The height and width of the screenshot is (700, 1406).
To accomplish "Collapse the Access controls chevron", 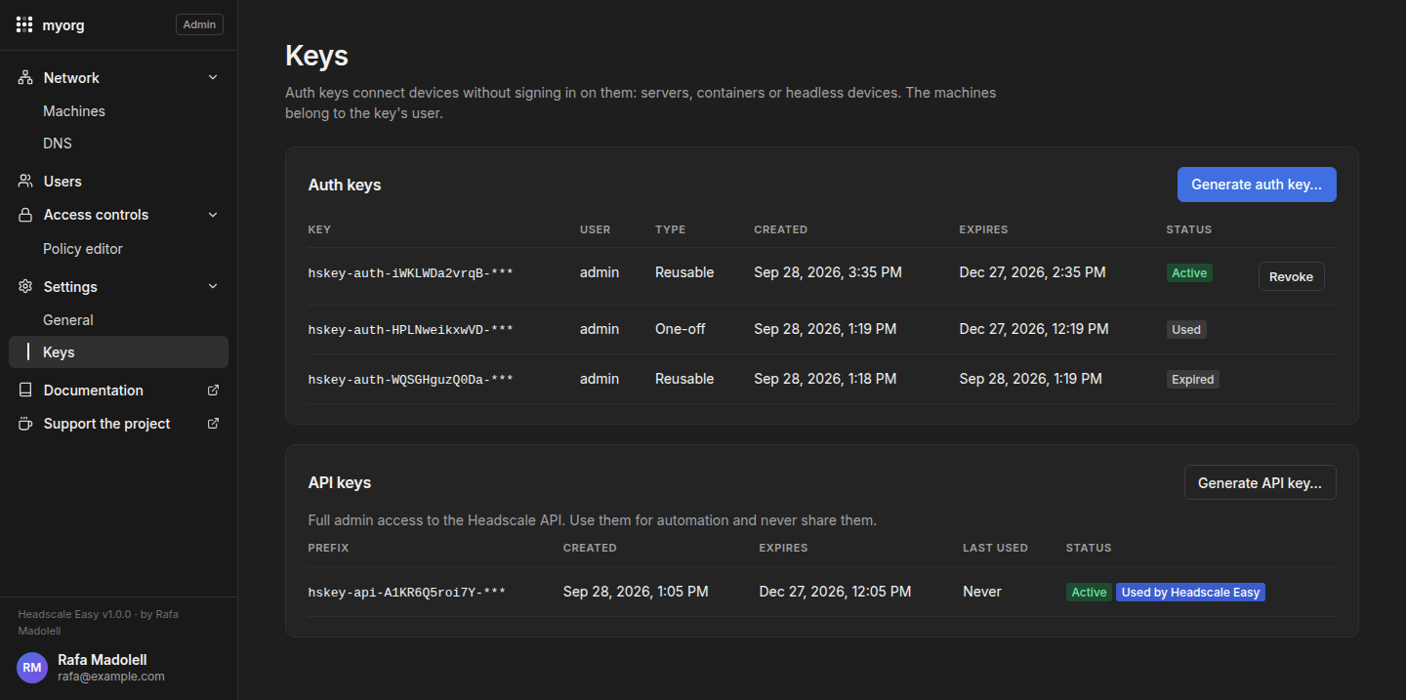I will tap(213, 215).
